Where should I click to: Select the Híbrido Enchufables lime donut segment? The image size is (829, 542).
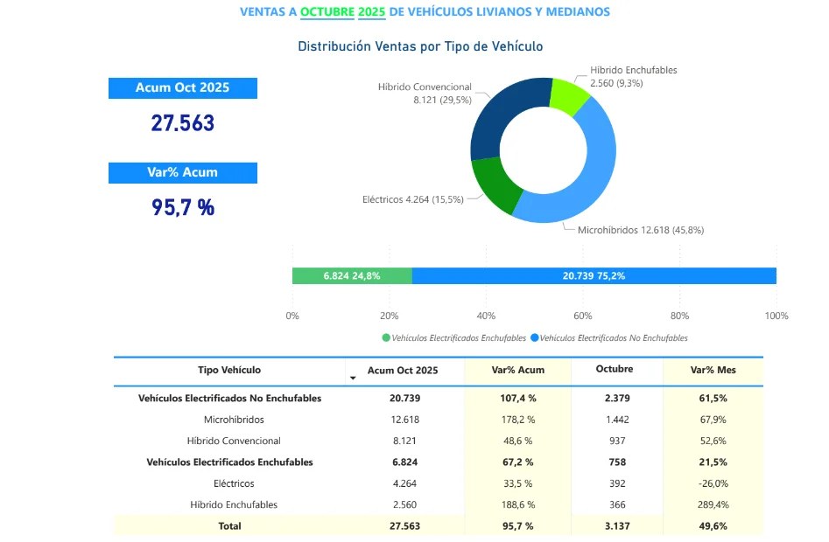(569, 94)
